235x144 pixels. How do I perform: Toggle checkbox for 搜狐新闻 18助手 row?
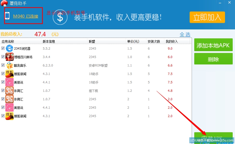coord(3,74)
